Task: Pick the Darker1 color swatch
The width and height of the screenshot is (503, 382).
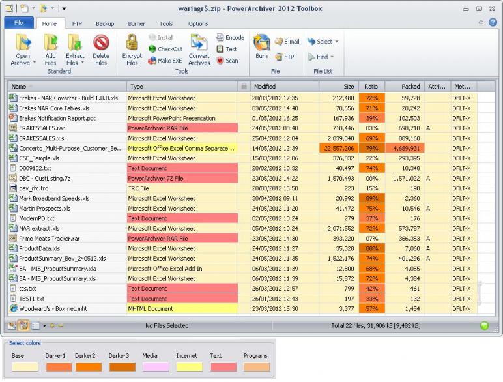Action: [x=59, y=367]
